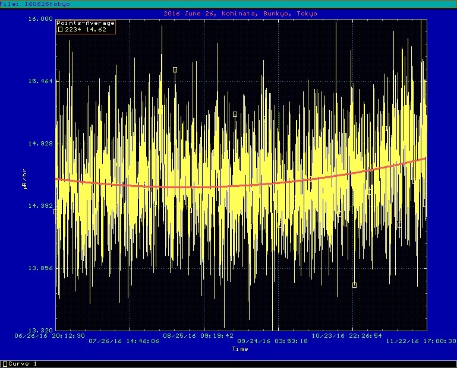The height and width of the screenshot is (368, 457).
Task: Click the square data marker near 15.464 level
Action: 175,69
